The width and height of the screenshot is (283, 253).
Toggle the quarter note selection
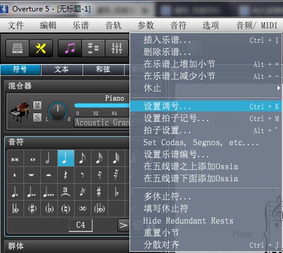[x=66, y=158]
